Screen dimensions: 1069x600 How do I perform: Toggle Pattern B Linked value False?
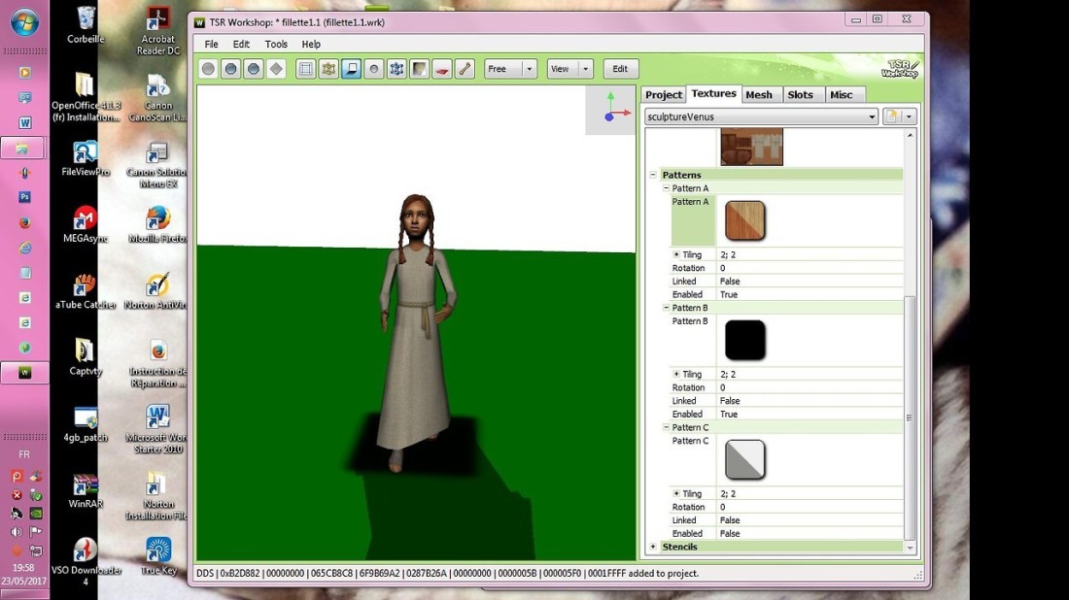(730, 401)
